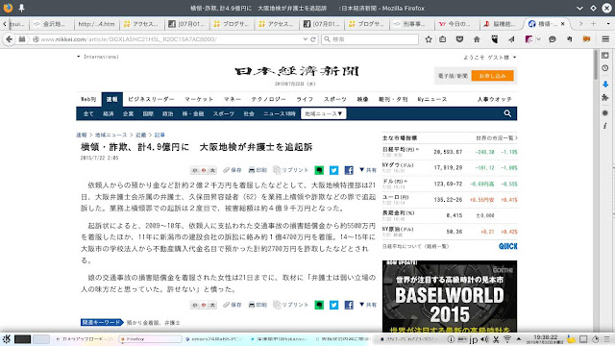Share article on Facebook, top share row
This screenshot has width=615, height=346.
[x=349, y=170]
